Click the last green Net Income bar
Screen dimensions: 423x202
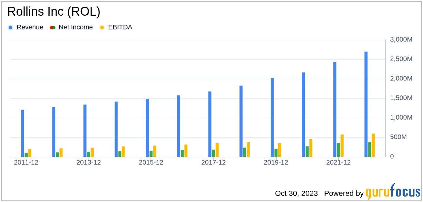click(370, 150)
